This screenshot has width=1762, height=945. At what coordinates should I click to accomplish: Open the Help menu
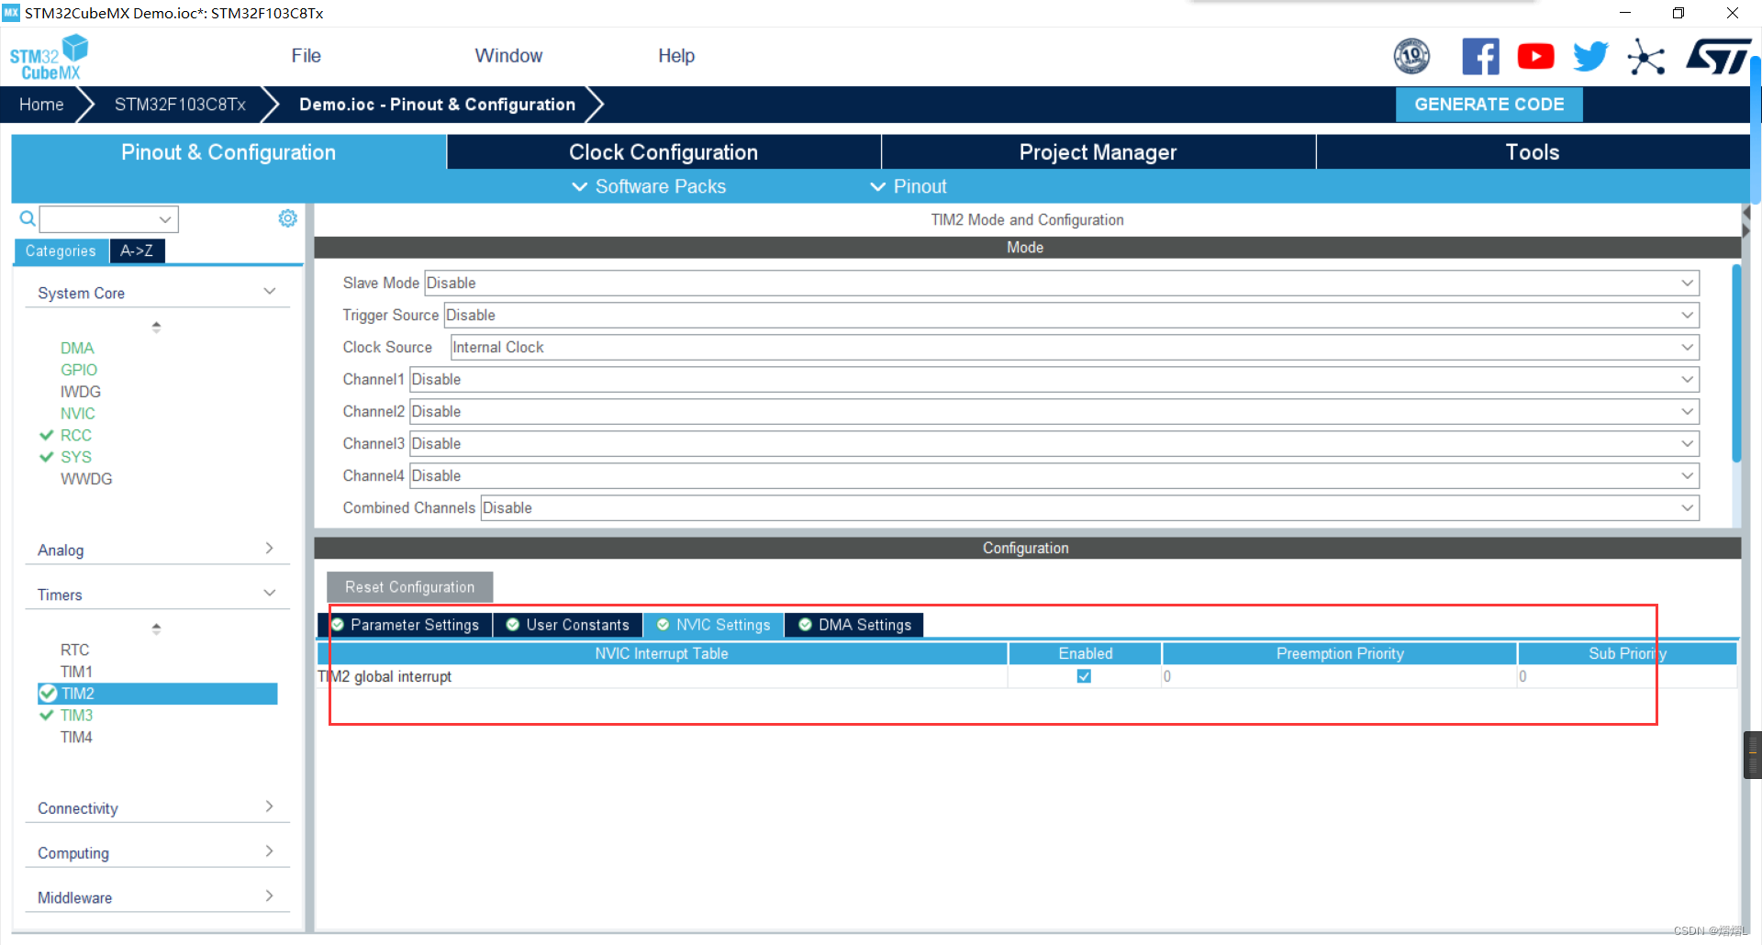pos(676,56)
